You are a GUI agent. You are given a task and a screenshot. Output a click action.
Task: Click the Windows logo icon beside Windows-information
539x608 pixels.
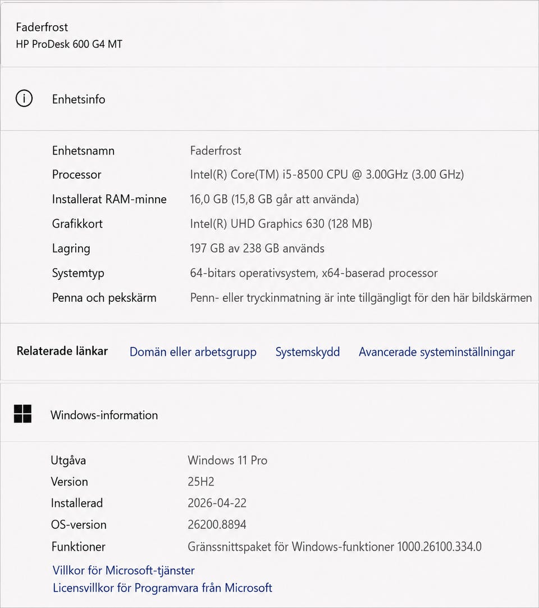(22, 414)
